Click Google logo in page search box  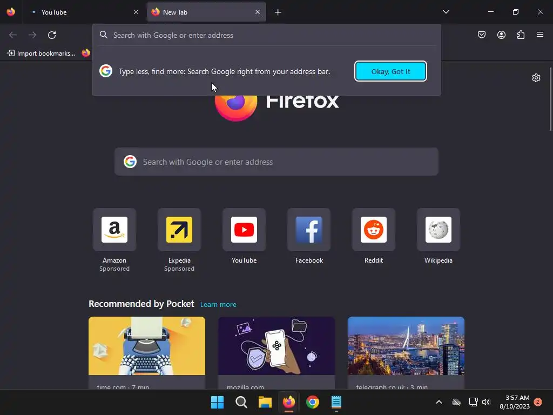point(130,162)
